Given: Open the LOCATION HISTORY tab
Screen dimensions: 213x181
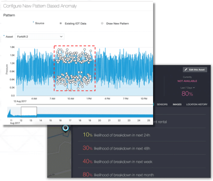Looking at the screenshot, I should click(197, 105).
